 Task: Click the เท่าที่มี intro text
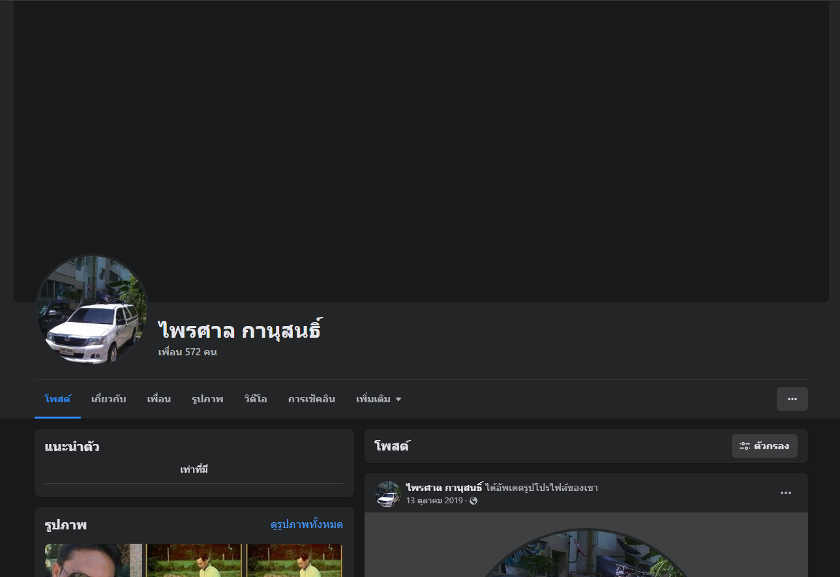194,469
